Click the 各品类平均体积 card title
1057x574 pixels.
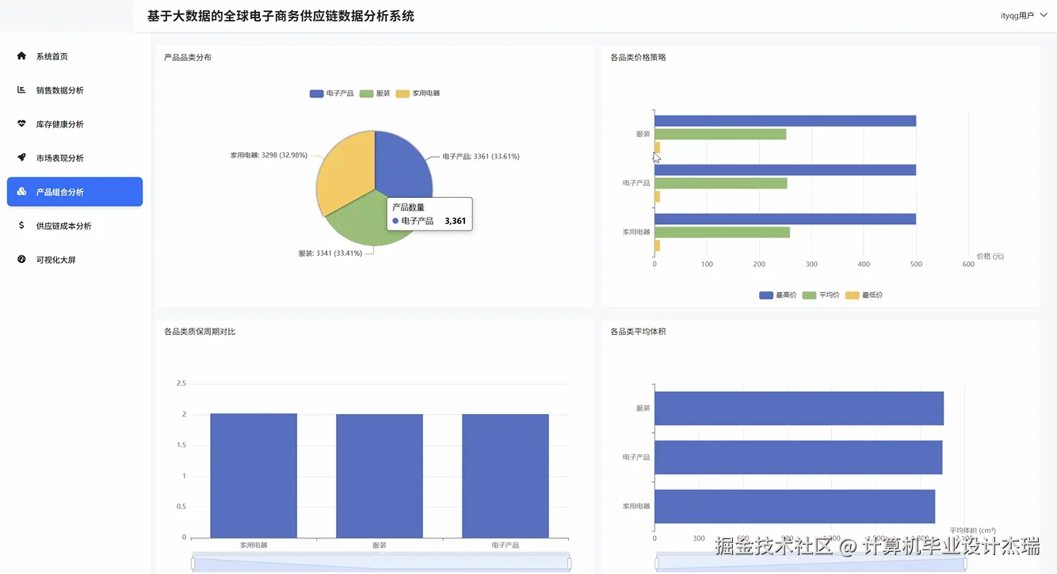[x=638, y=332]
